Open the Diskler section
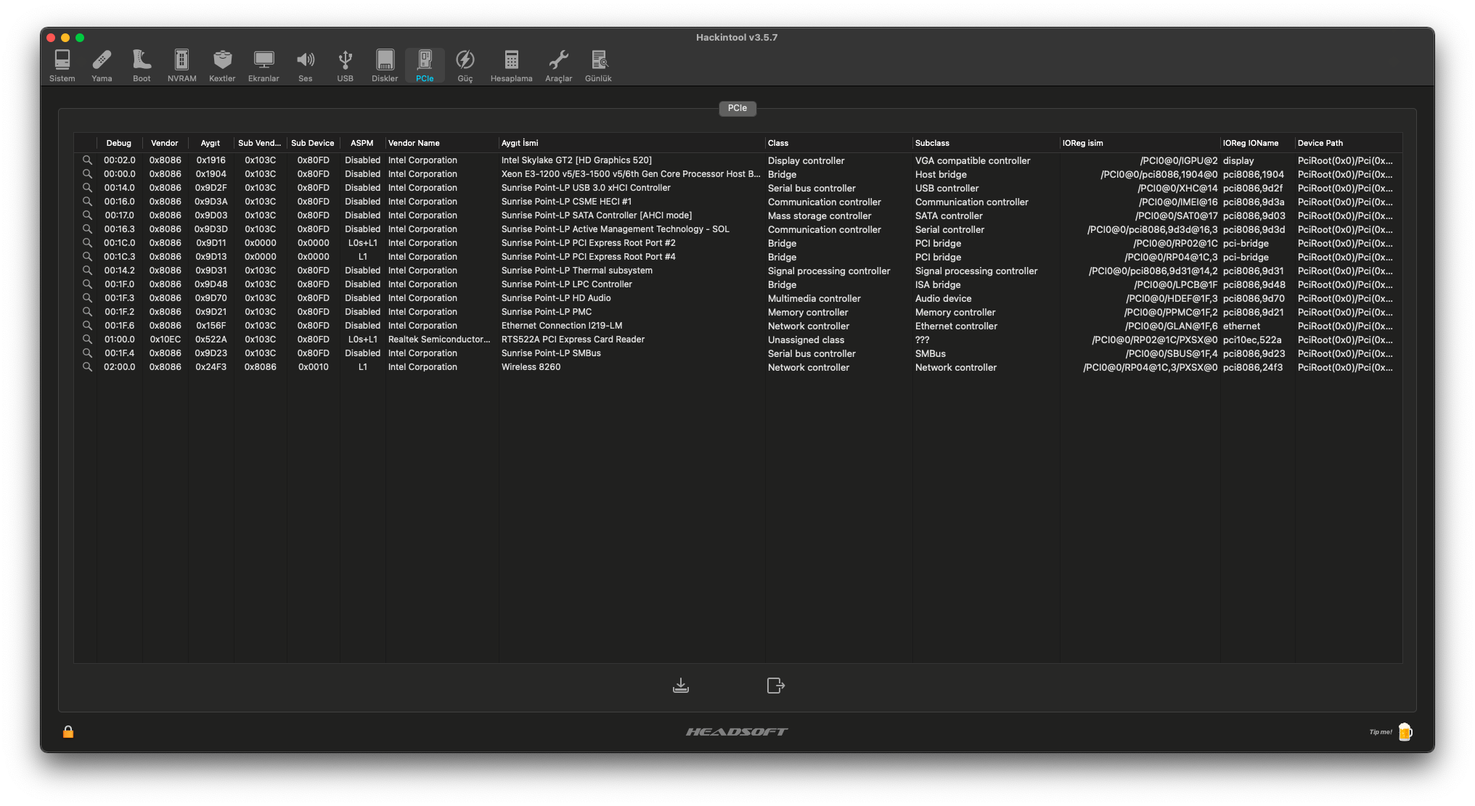This screenshot has width=1475, height=806. tap(384, 65)
